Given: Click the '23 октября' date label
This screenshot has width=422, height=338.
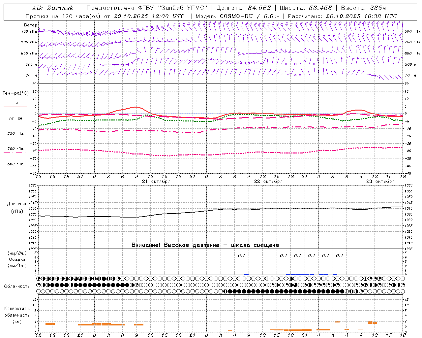Looking at the screenshot, I should point(380,182).
